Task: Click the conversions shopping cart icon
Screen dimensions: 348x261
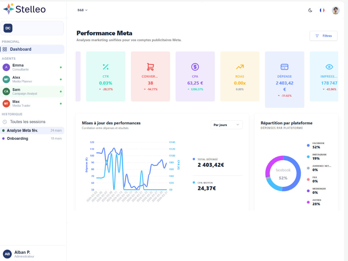Action: tap(150, 67)
